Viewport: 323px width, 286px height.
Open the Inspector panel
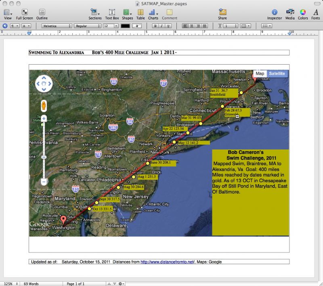(x=275, y=15)
